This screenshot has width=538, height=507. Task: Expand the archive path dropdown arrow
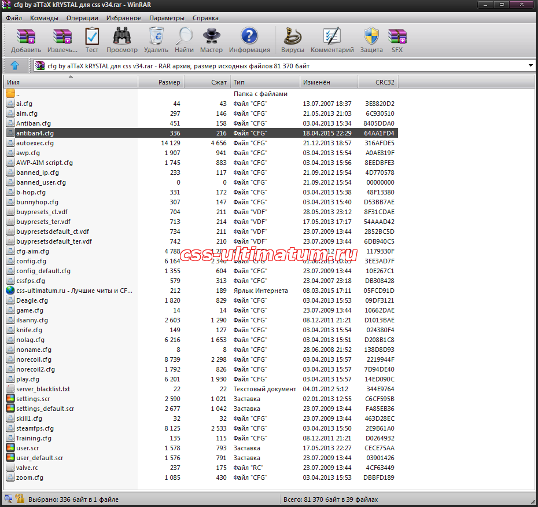pos(530,65)
